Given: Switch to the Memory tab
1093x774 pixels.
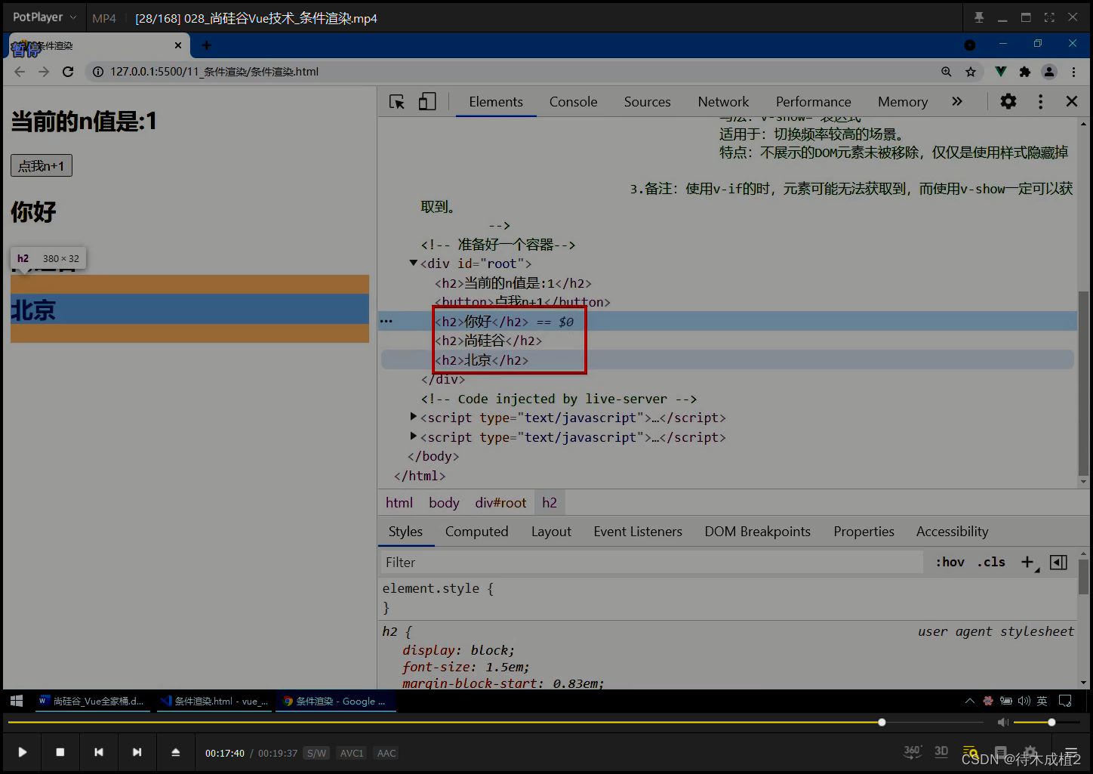Looking at the screenshot, I should pos(903,102).
